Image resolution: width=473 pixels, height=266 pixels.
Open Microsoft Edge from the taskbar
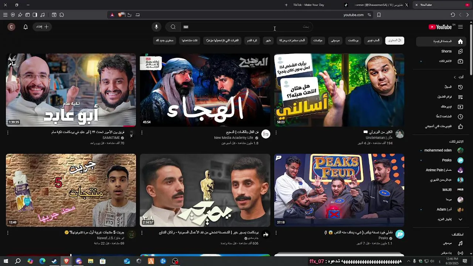coord(42,261)
